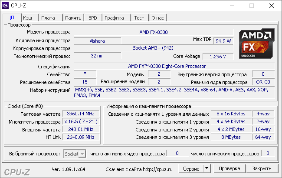The height and width of the screenshot is (178, 282).
Task: Click the Сервис button
Action: click(x=191, y=168)
